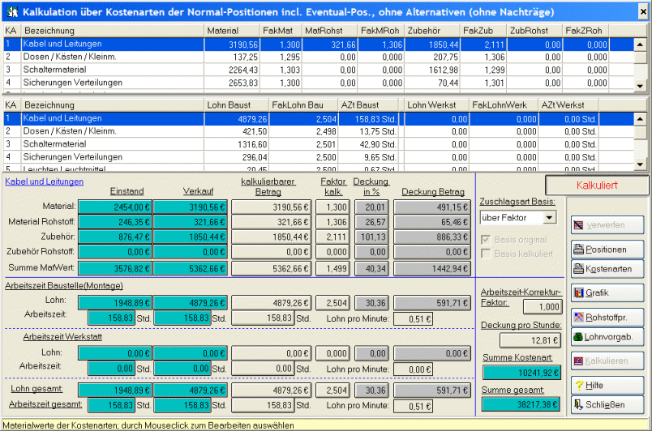Screen dimensions: 652x431
Task: Select Schaltermaterial in the material table
Action: pyautogui.click(x=319, y=70)
